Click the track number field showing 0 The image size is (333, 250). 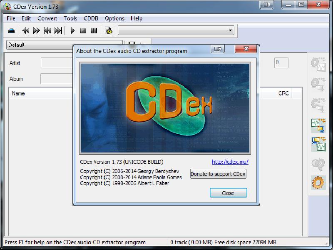(281, 63)
